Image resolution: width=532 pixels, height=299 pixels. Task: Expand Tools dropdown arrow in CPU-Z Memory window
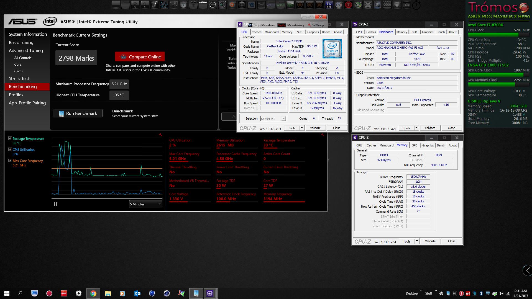pyautogui.click(x=417, y=241)
